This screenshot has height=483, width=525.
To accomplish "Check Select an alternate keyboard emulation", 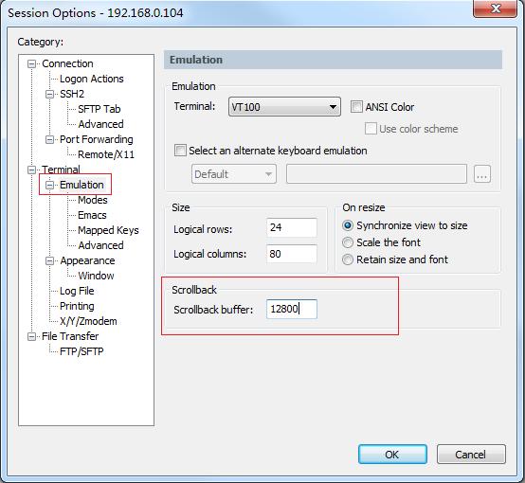I will (x=180, y=151).
